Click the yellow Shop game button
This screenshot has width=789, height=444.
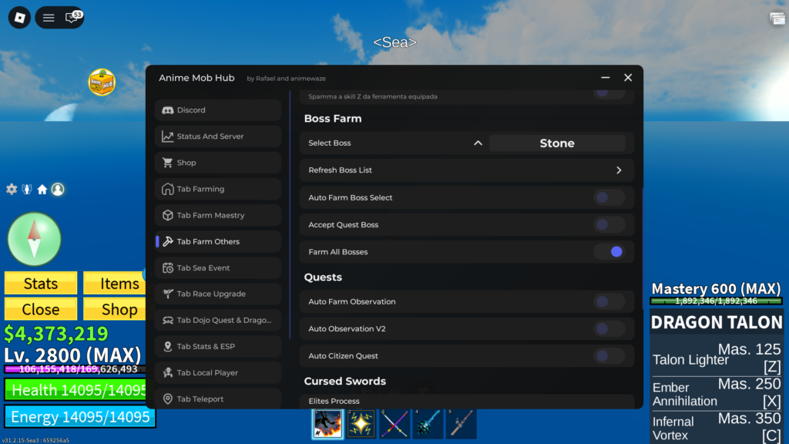[x=116, y=309]
